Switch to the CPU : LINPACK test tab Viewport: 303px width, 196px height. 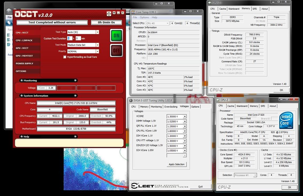(x=27, y=40)
